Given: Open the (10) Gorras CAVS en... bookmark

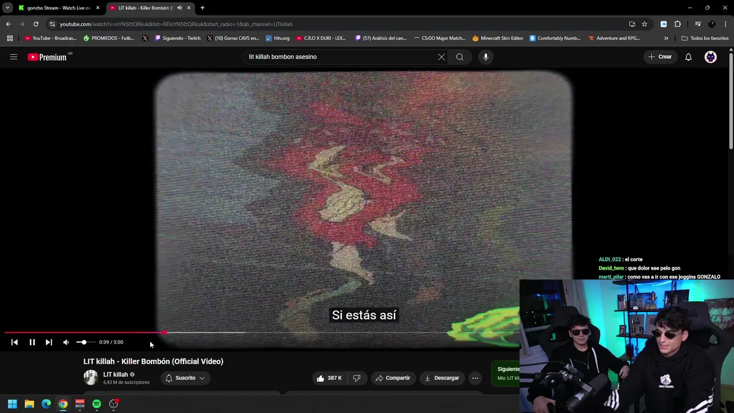Looking at the screenshot, I should [x=233, y=38].
